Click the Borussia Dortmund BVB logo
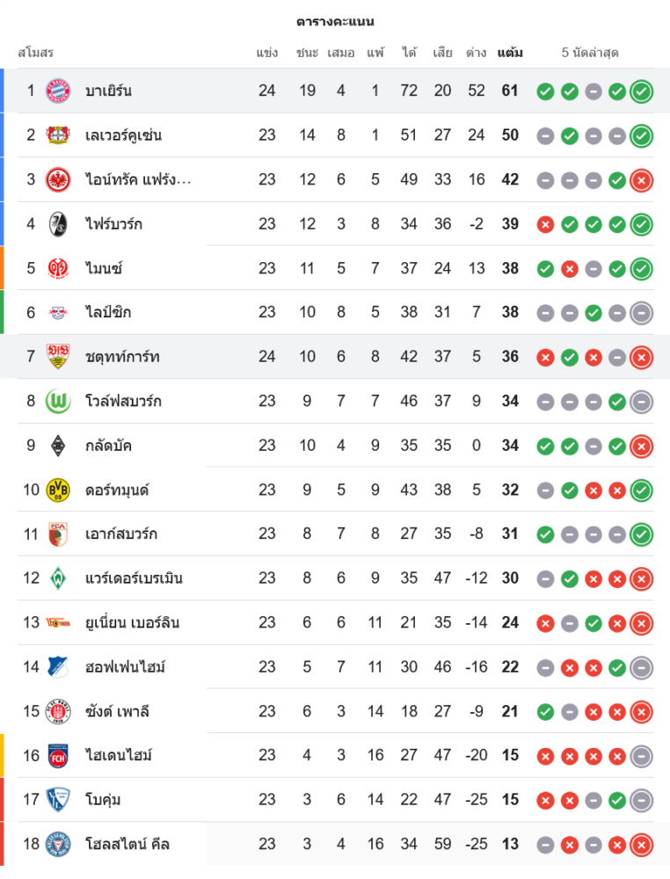The width and height of the screenshot is (670, 879). [x=58, y=490]
